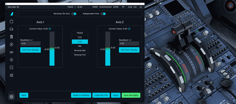Toggle the Reverser On Axis switch
The width and height of the screenshot is (236, 104).
pyautogui.click(x=74, y=14)
